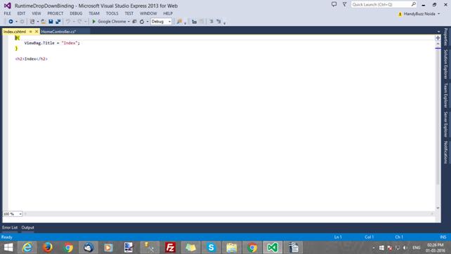Open Internet Explorer from the taskbar
The image size is (451, 254).
point(27,248)
